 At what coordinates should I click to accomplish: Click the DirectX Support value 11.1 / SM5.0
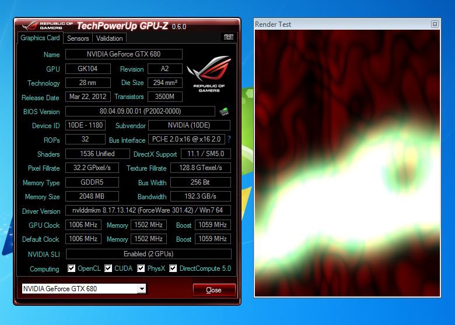coord(206,154)
